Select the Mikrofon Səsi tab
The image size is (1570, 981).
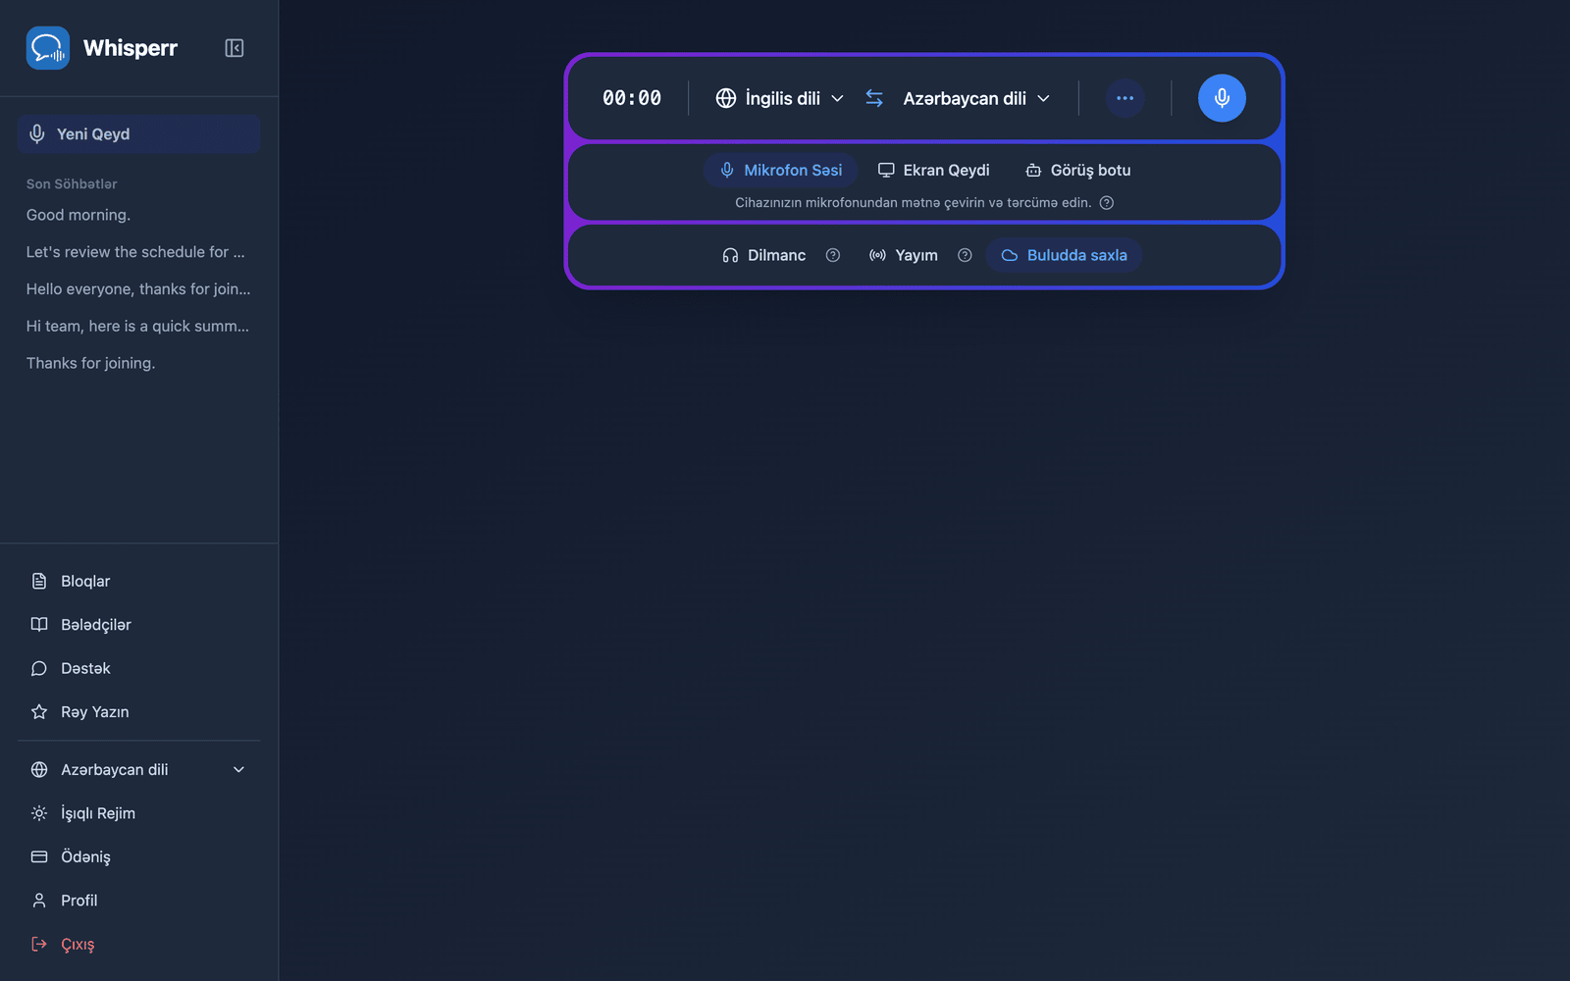tap(781, 171)
